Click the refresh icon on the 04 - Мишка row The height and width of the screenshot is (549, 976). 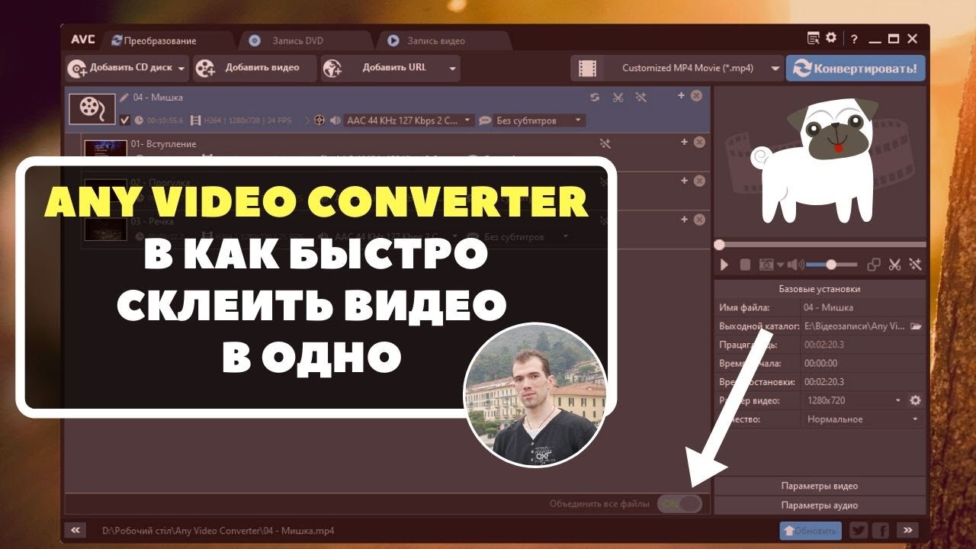pos(595,97)
